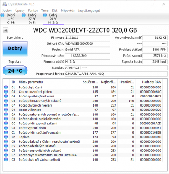Click status orb for attribute 01 Počet chyb čtení
This screenshot has width=169, height=174.
pyautogui.click(x=6, y=87)
